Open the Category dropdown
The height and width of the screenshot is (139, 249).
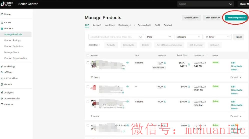coord(188,37)
